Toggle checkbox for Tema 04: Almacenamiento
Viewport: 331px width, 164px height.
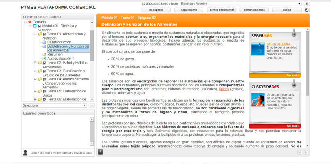point(44,80)
